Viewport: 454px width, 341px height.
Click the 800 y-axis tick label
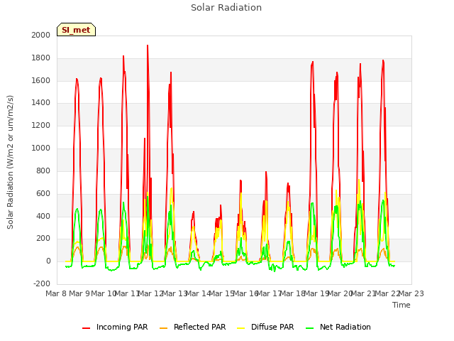pyautogui.click(x=43, y=170)
